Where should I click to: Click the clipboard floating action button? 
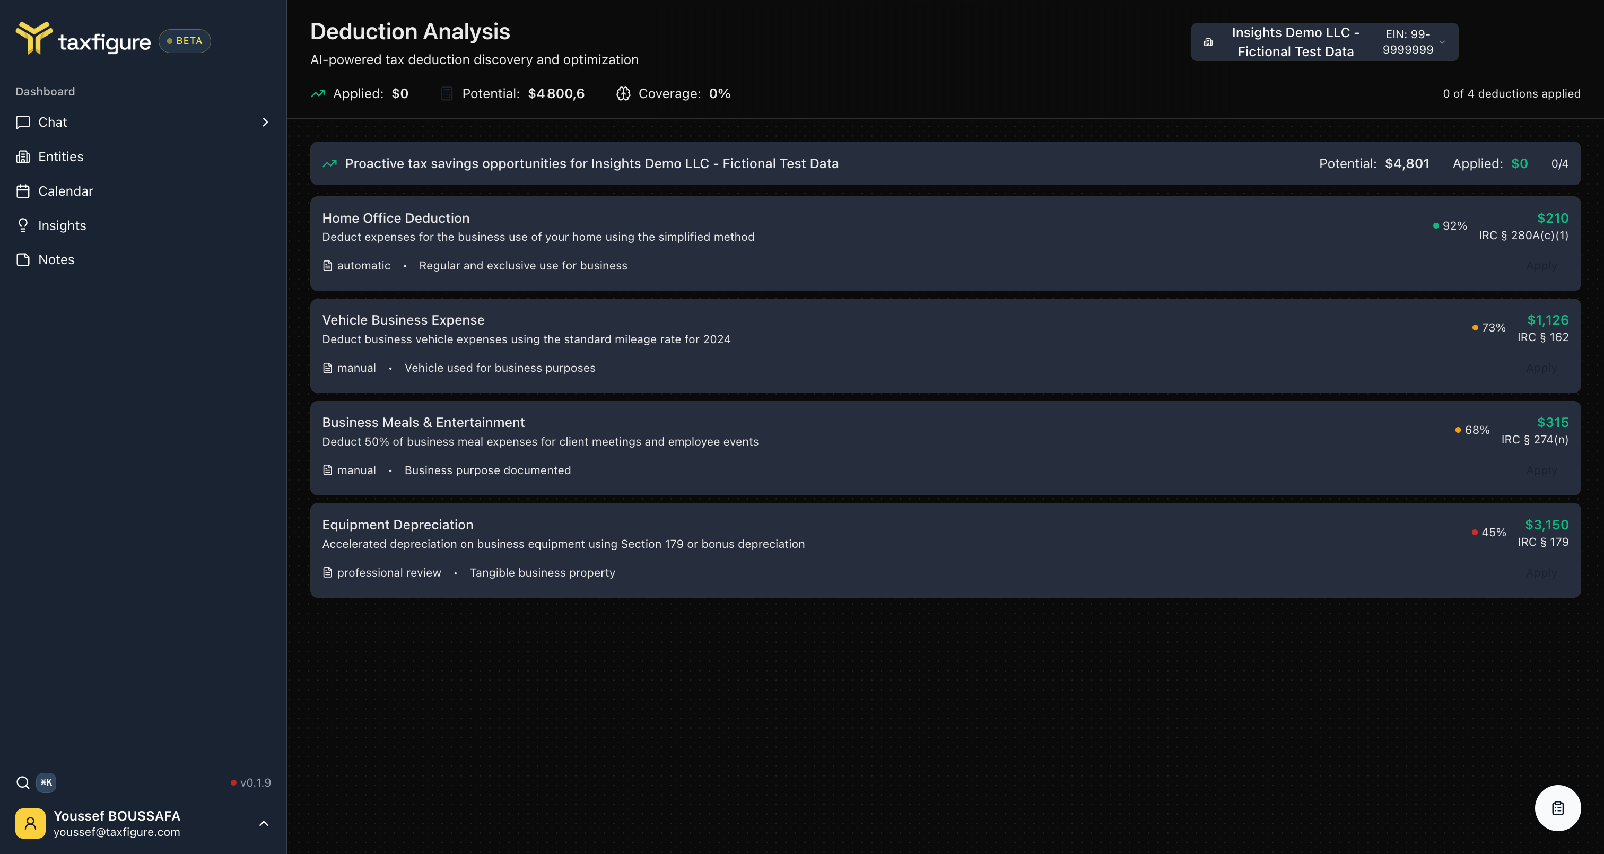click(1557, 808)
